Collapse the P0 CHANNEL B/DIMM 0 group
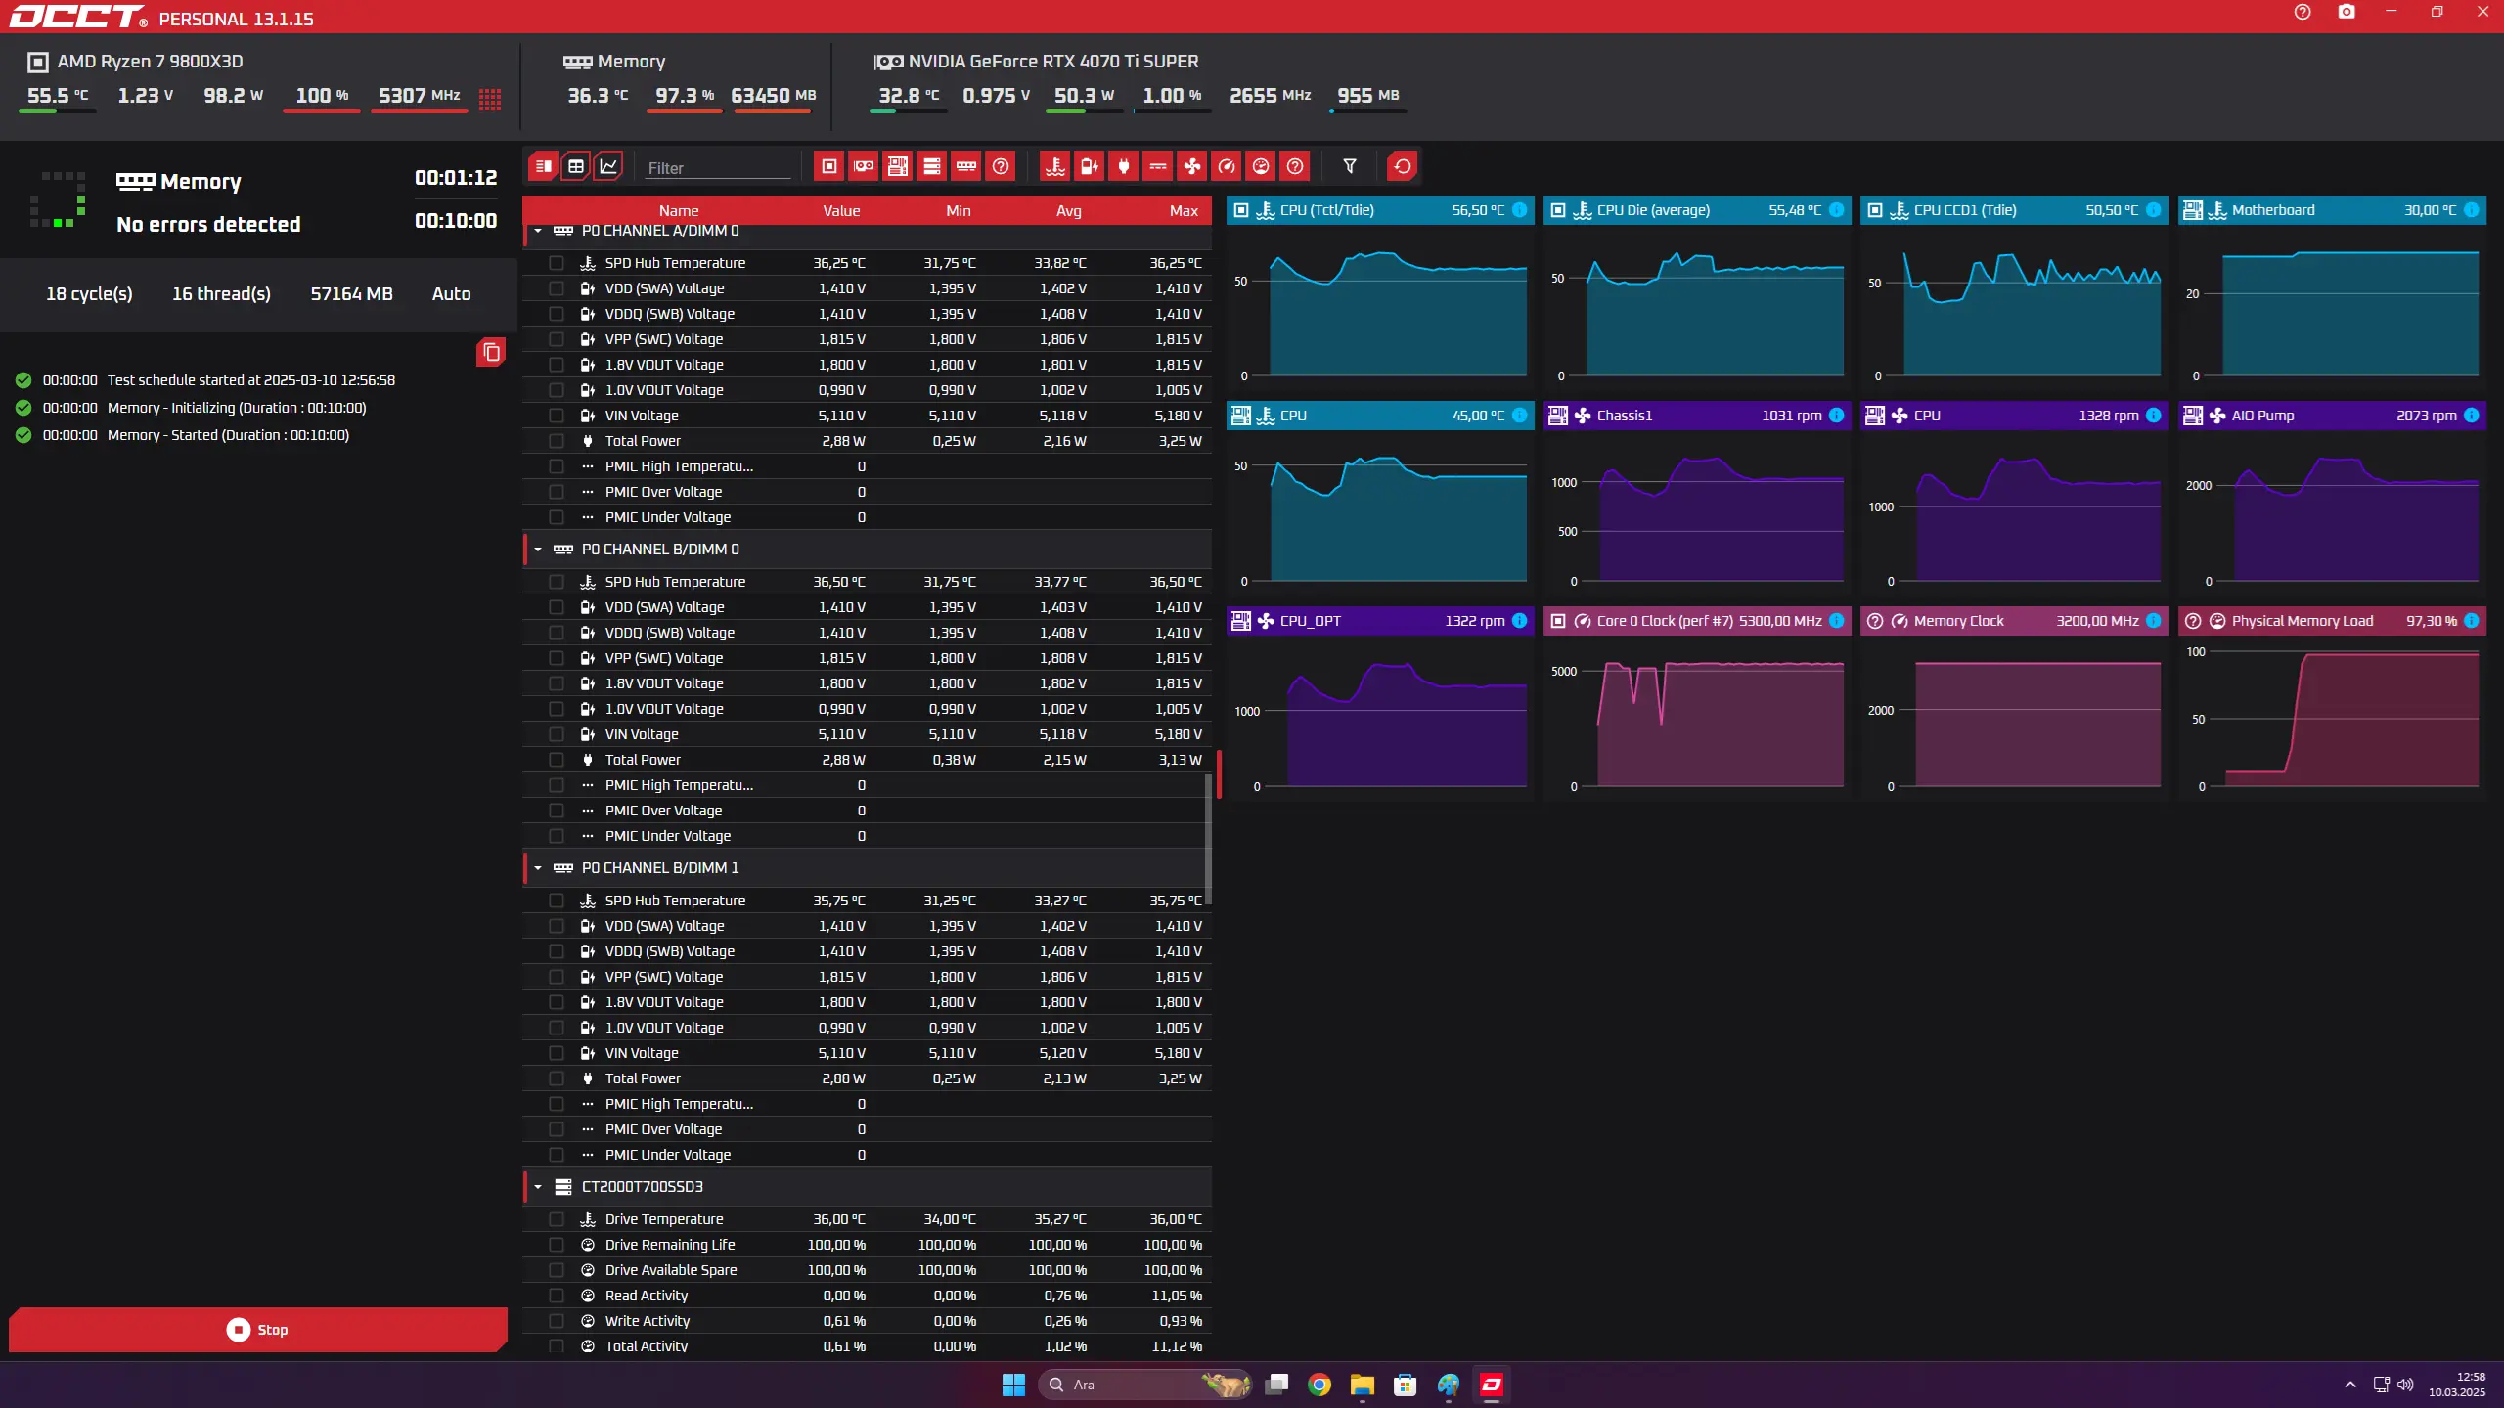Viewport: 2504px width, 1408px height. pos(538,550)
